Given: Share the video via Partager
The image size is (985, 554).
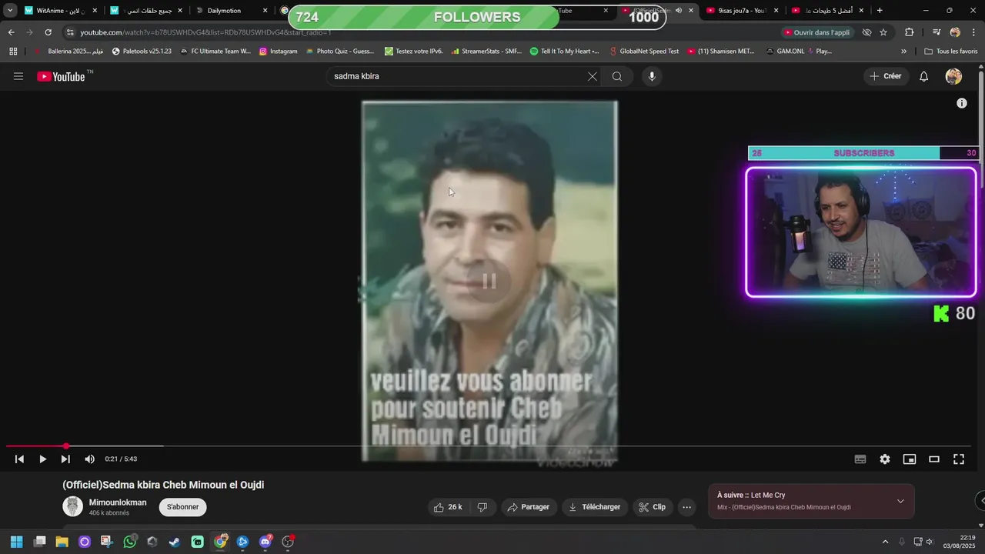Looking at the screenshot, I should tap(529, 507).
